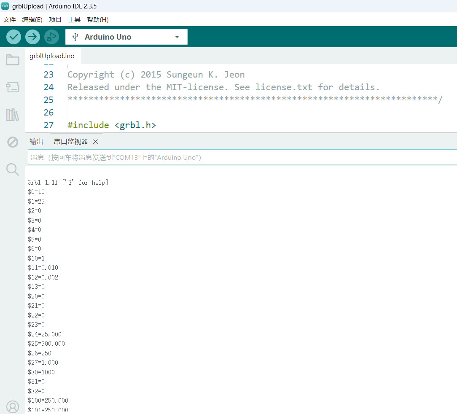This screenshot has width=457, height=414.
Task: Click line number 25 in the editor gutter
Action: click(x=48, y=100)
